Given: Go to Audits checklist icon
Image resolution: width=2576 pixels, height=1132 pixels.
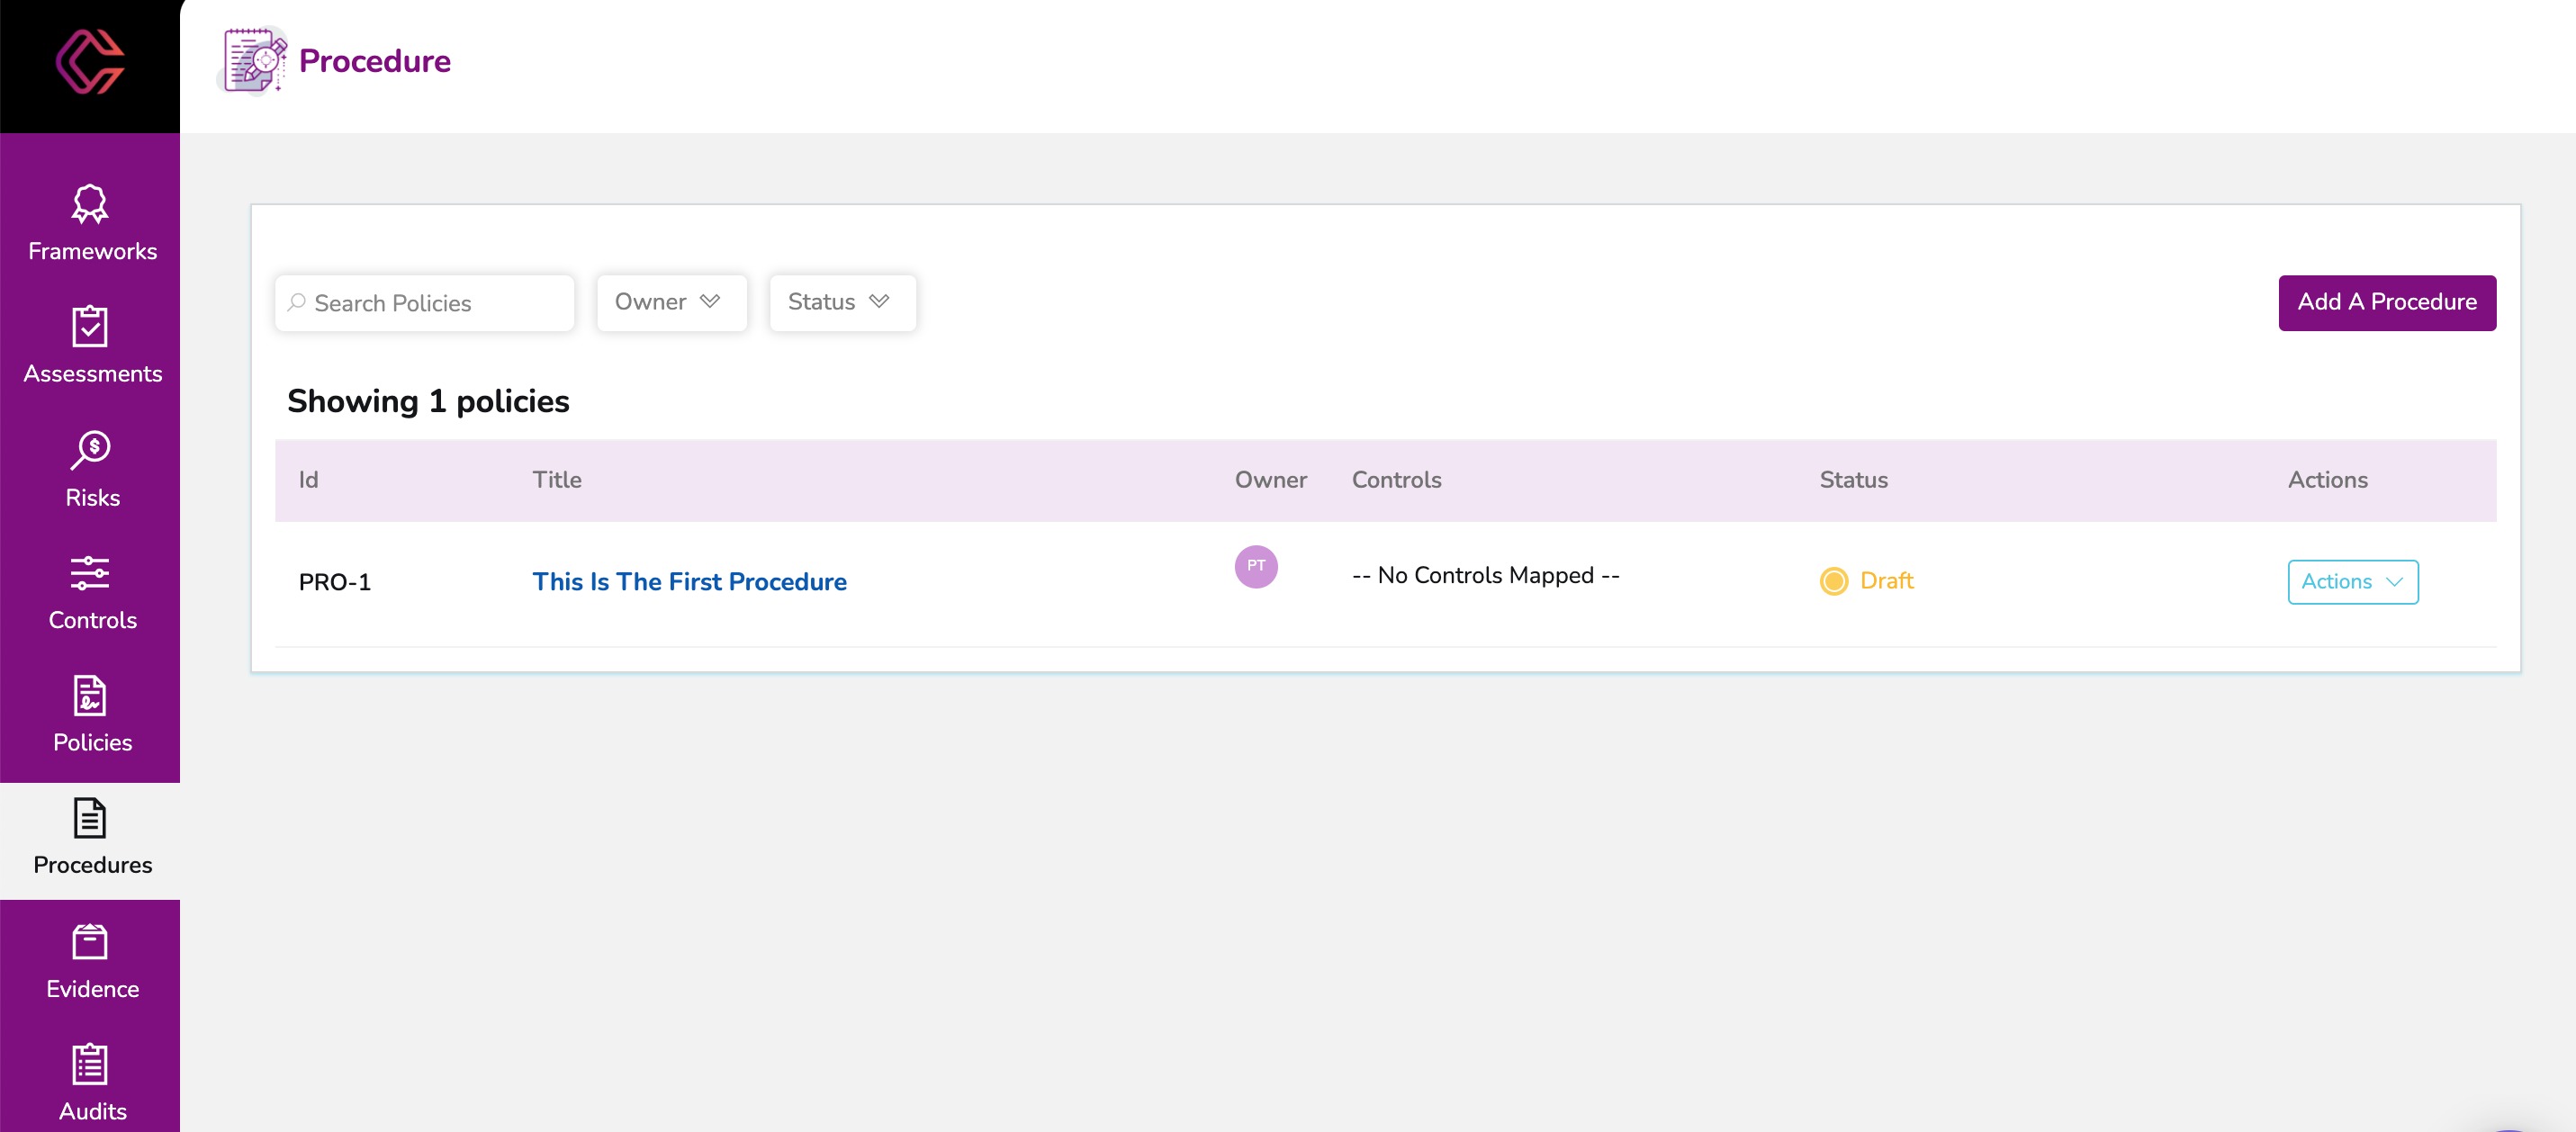Looking at the screenshot, I should point(90,1064).
